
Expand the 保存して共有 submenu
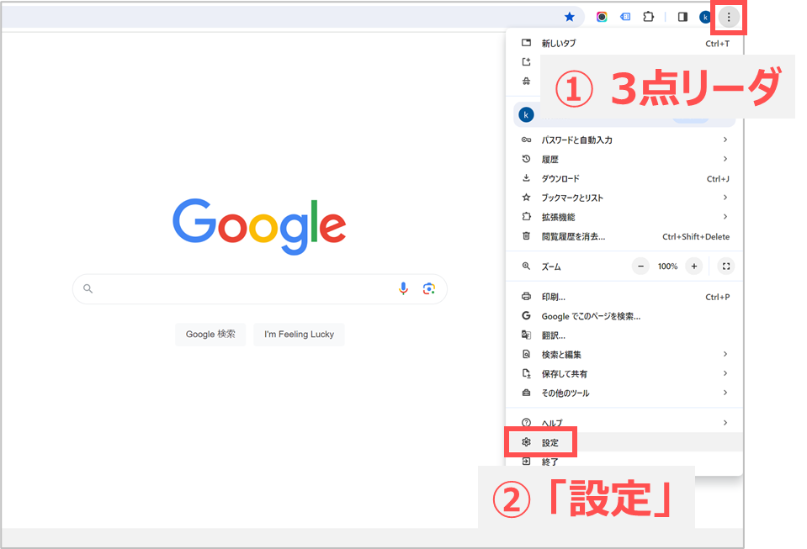point(624,374)
